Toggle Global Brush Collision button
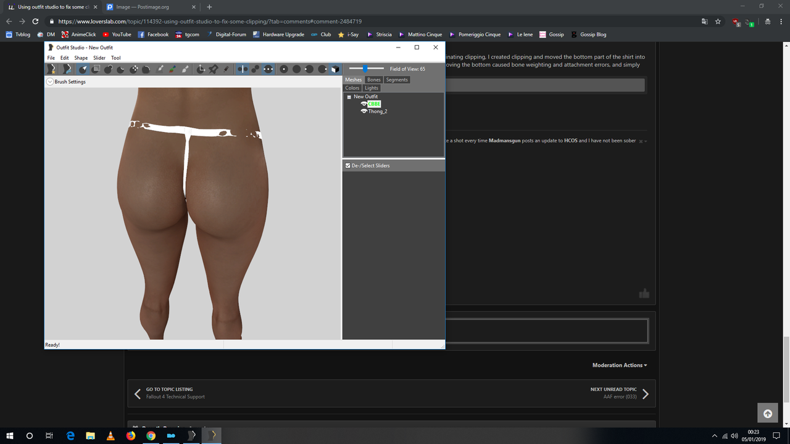 tap(268, 69)
